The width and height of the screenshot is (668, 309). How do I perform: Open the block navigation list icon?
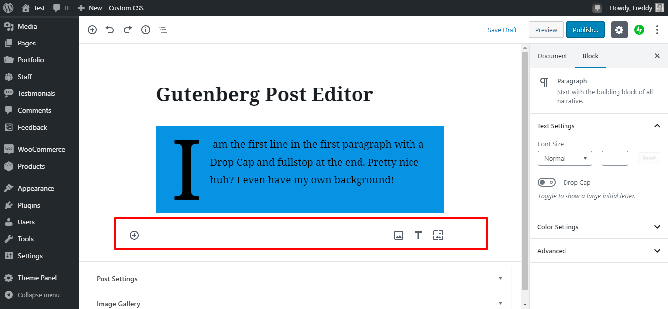163,30
